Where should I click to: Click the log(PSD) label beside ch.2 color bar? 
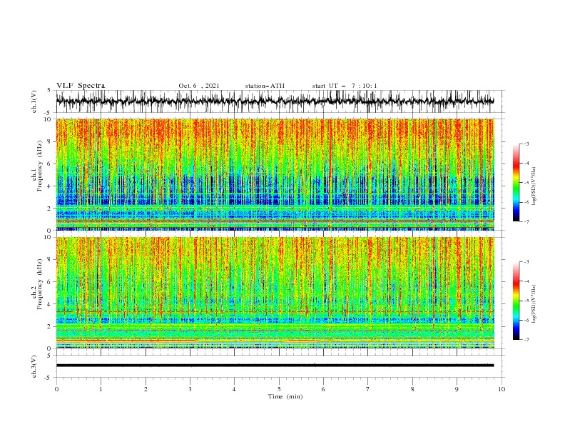click(534, 304)
